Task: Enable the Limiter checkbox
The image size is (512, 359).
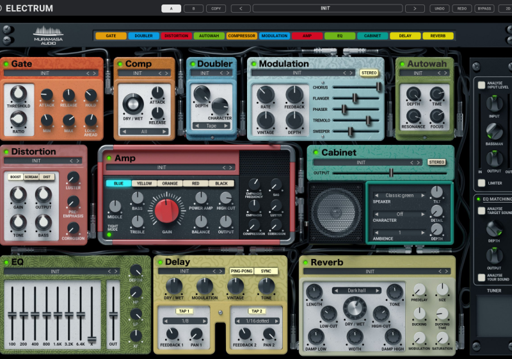Action: (x=481, y=183)
